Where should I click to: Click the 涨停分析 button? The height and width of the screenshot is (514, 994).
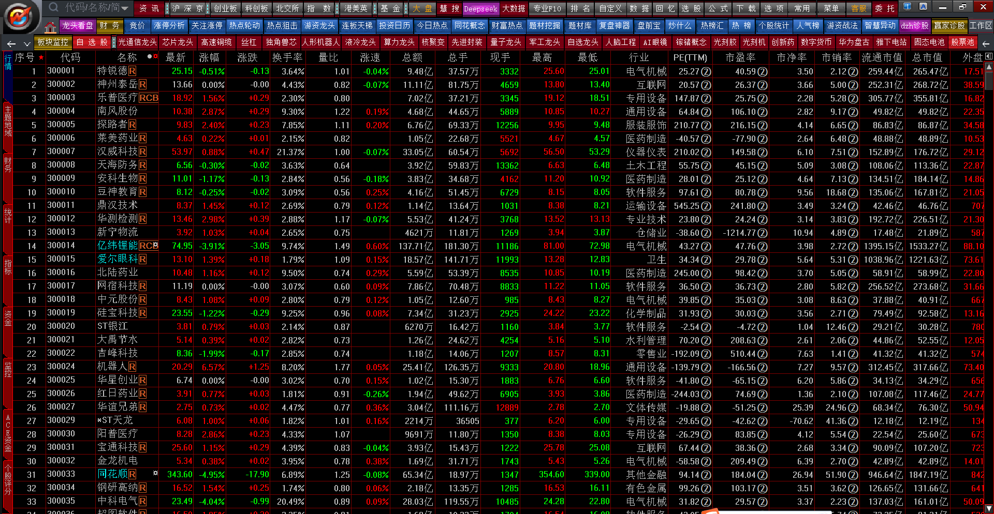click(169, 25)
